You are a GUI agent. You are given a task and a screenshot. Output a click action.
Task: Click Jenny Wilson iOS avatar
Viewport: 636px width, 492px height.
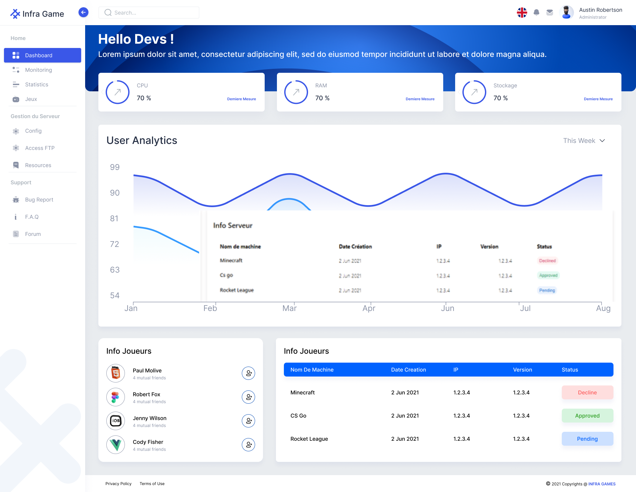116,421
